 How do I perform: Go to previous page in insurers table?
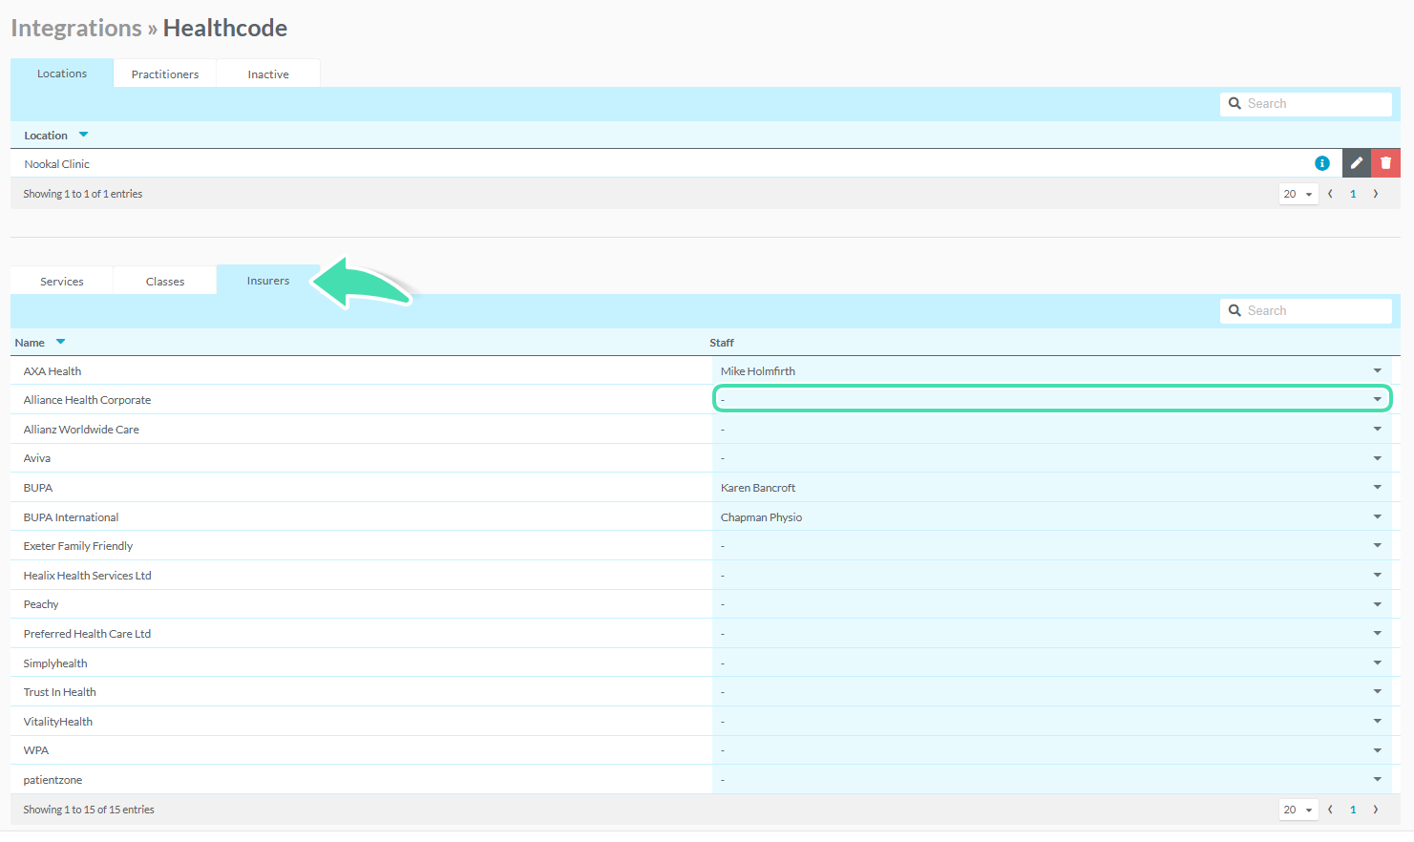1330,810
